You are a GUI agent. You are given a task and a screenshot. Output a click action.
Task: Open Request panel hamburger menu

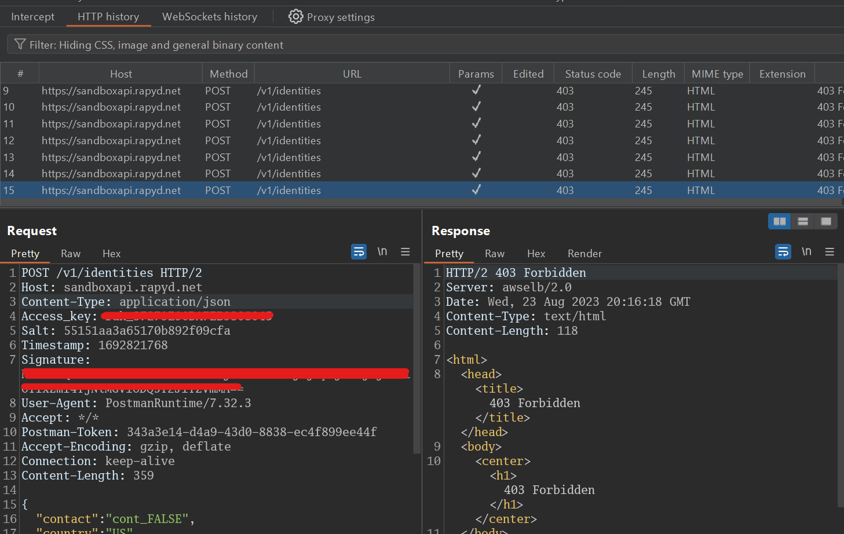[x=405, y=251]
